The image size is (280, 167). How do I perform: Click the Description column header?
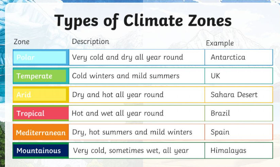90,41
